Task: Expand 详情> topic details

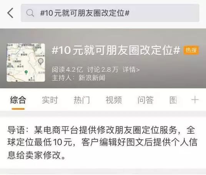Action: click(x=131, y=69)
